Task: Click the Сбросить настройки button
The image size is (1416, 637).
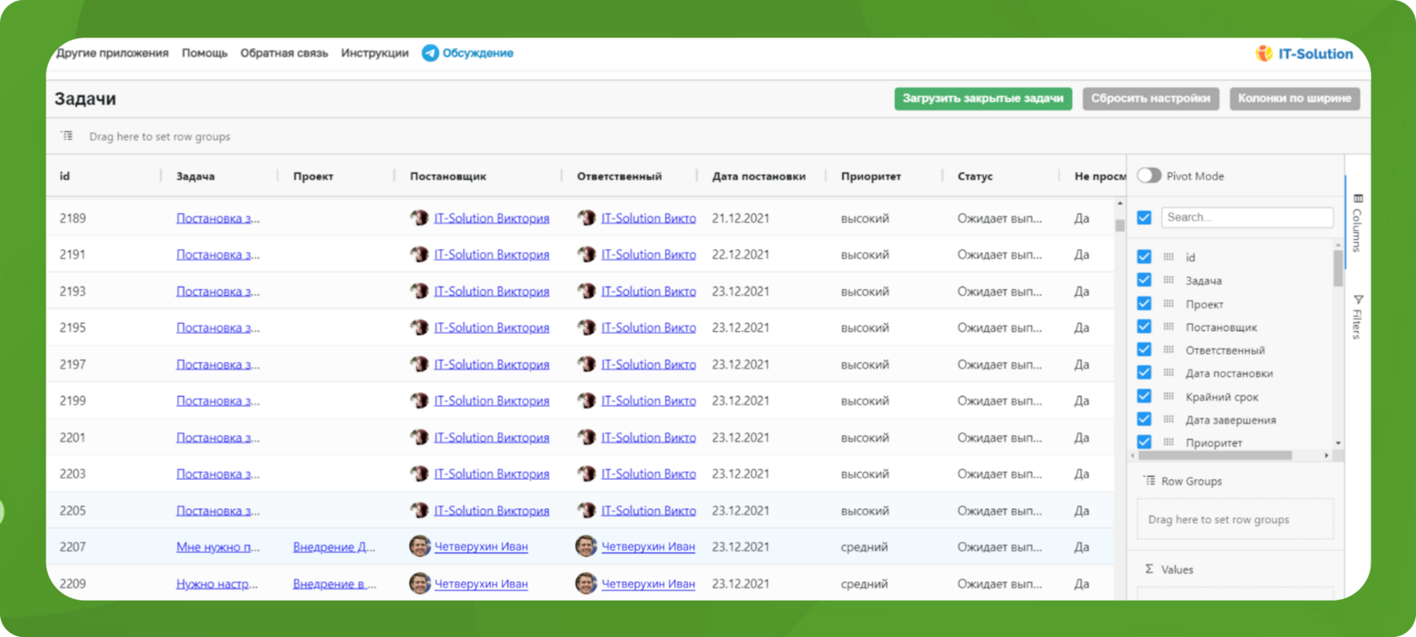Action: 1150,99
